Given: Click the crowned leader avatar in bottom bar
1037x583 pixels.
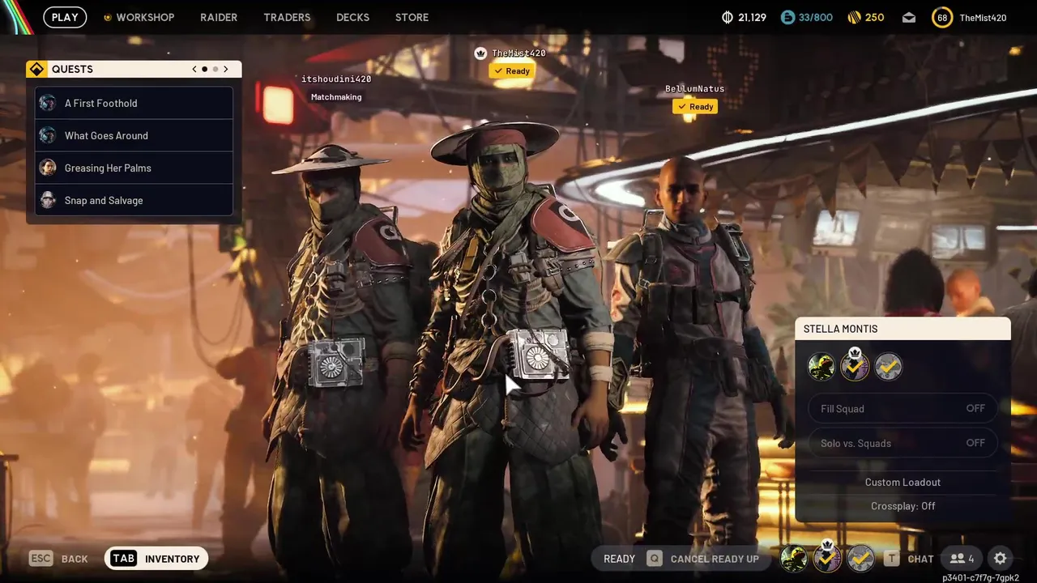Looking at the screenshot, I should [x=826, y=558].
